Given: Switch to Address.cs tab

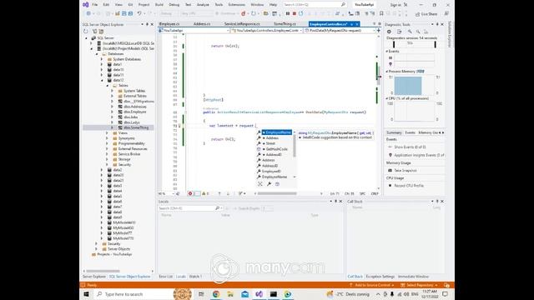Looking at the screenshot, I should tap(202, 24).
